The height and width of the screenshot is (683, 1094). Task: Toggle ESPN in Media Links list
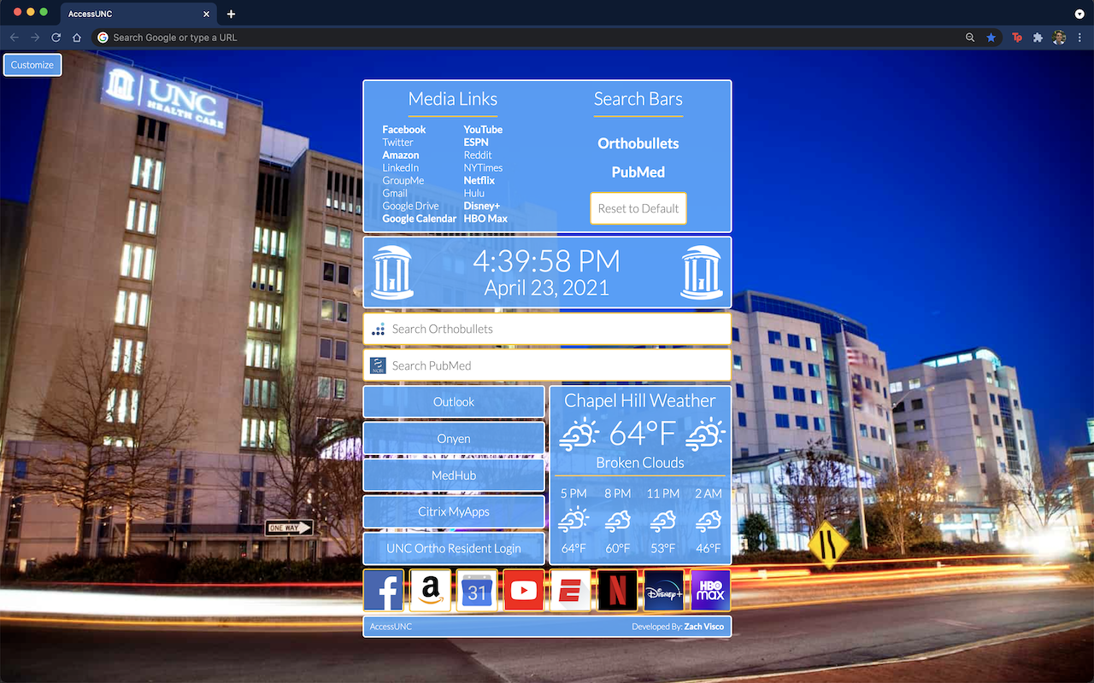(476, 143)
